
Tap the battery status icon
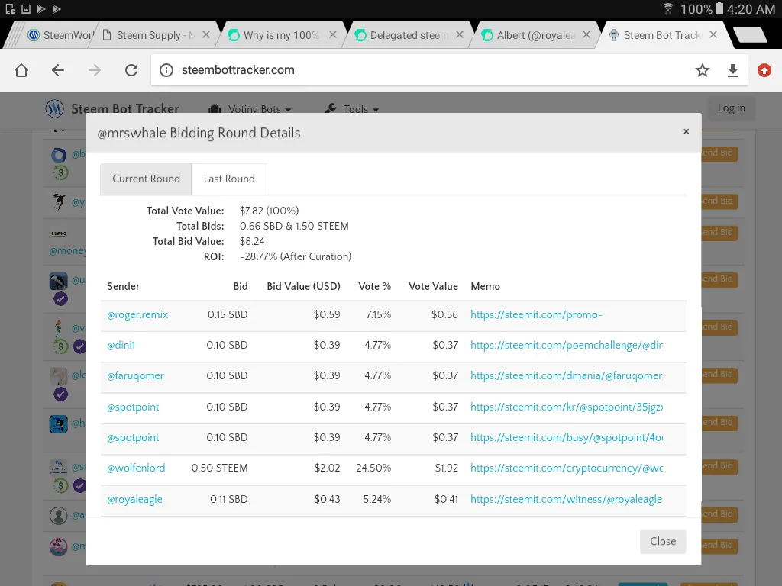[x=719, y=9]
